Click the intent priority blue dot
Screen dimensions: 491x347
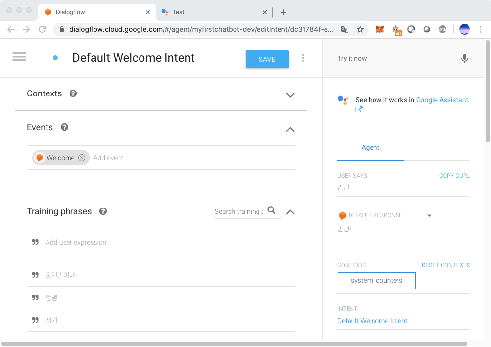55,58
